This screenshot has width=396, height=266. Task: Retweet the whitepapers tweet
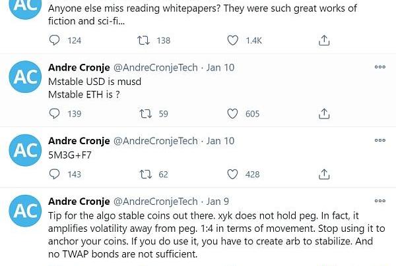[x=142, y=41]
